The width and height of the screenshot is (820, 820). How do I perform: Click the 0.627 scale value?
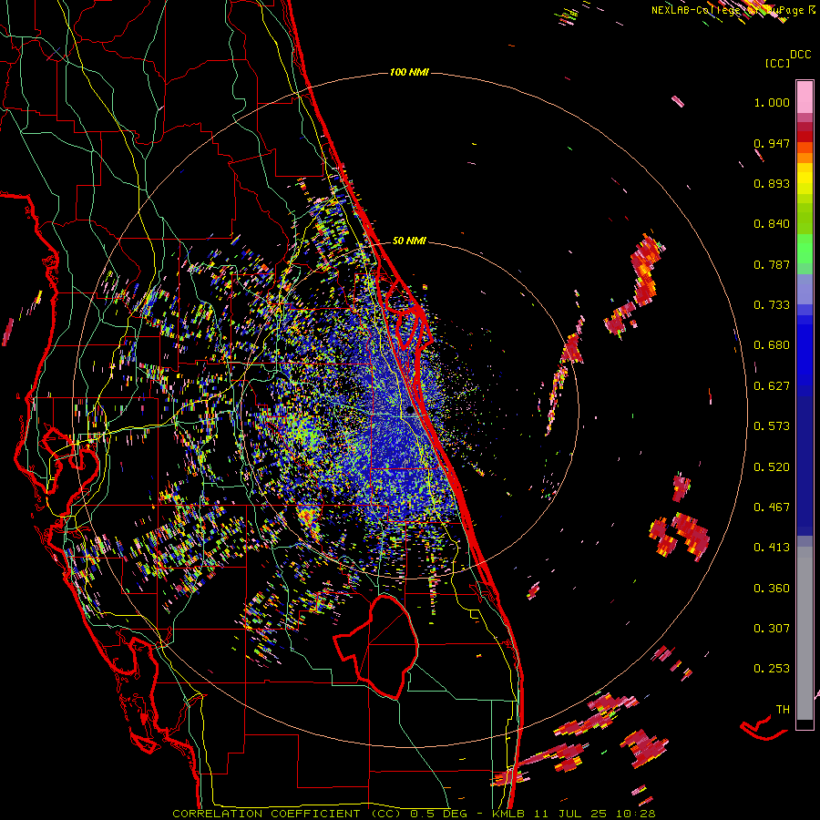pos(772,386)
